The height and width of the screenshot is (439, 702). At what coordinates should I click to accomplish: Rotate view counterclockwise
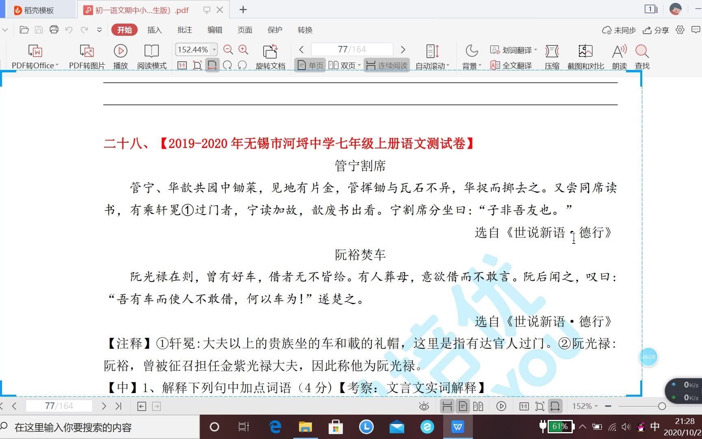(x=243, y=65)
